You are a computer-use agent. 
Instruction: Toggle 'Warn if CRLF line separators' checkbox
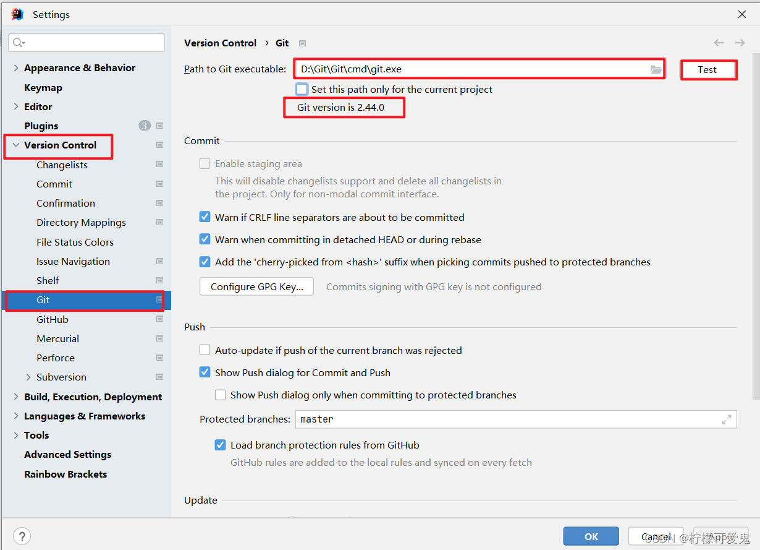click(x=205, y=217)
